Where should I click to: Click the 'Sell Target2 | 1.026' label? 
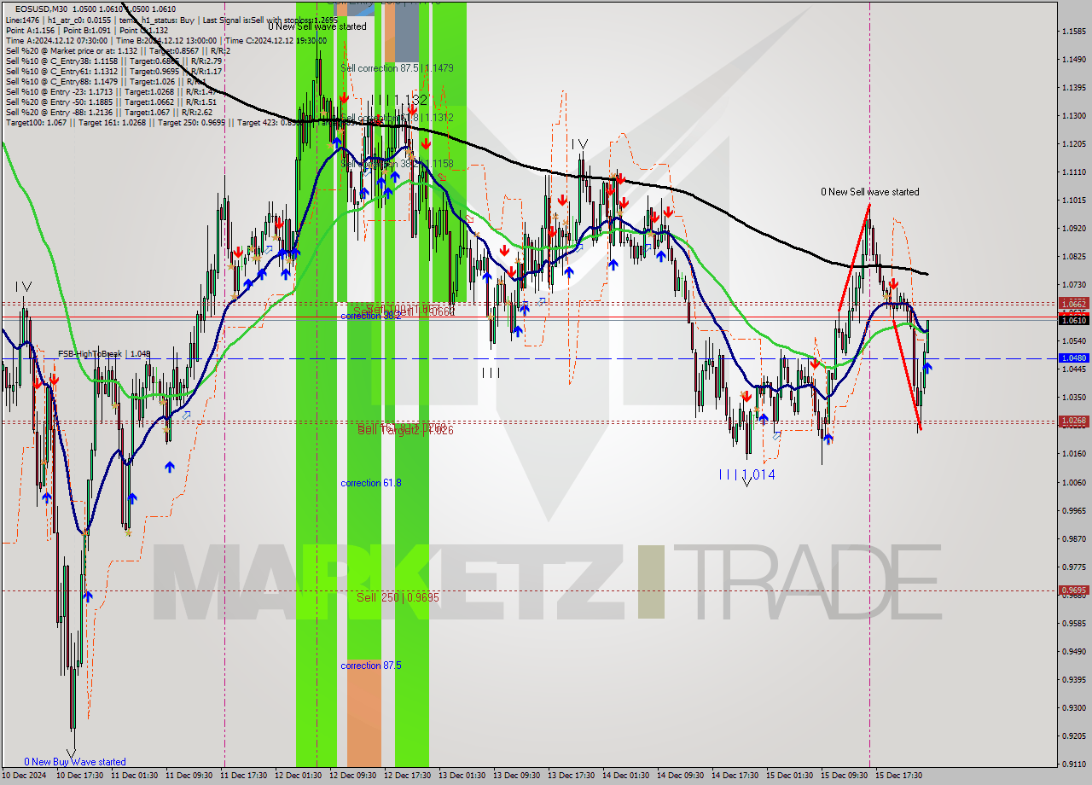coord(405,430)
